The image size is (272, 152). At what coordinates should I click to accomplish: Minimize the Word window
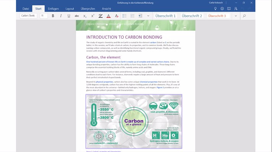[x=236, y=3]
